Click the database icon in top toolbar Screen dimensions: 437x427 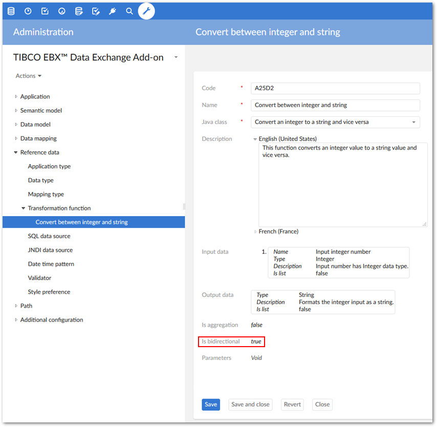(11, 11)
